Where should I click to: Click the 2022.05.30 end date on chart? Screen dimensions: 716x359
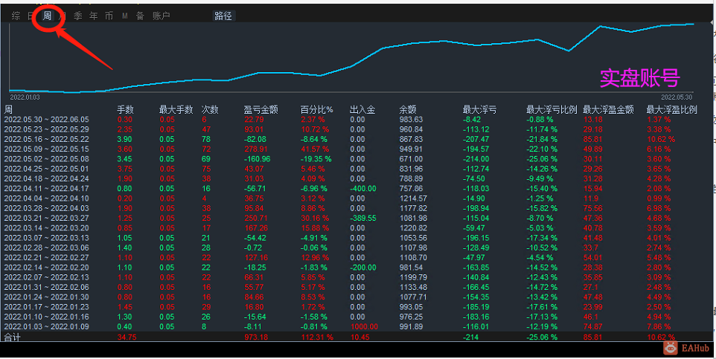point(677,97)
